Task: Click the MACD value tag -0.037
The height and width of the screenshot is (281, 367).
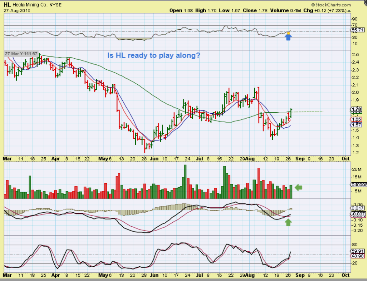Action: pyautogui.click(x=358, y=214)
